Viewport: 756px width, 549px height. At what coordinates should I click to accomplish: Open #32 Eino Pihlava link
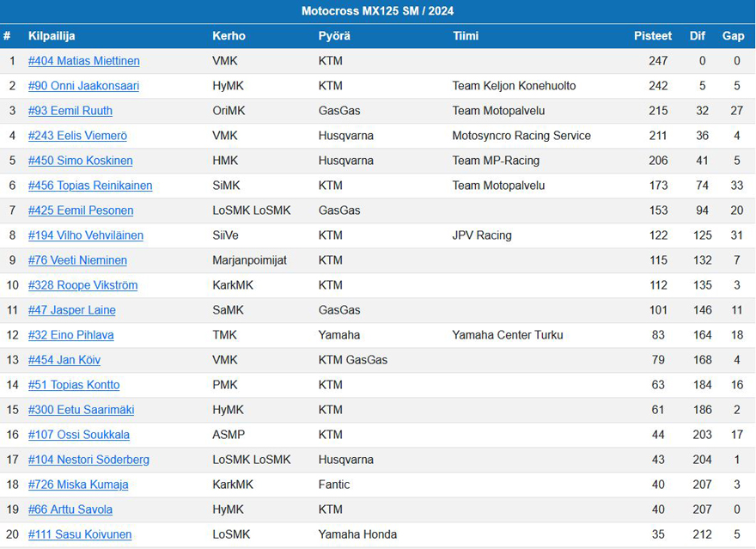(x=70, y=335)
